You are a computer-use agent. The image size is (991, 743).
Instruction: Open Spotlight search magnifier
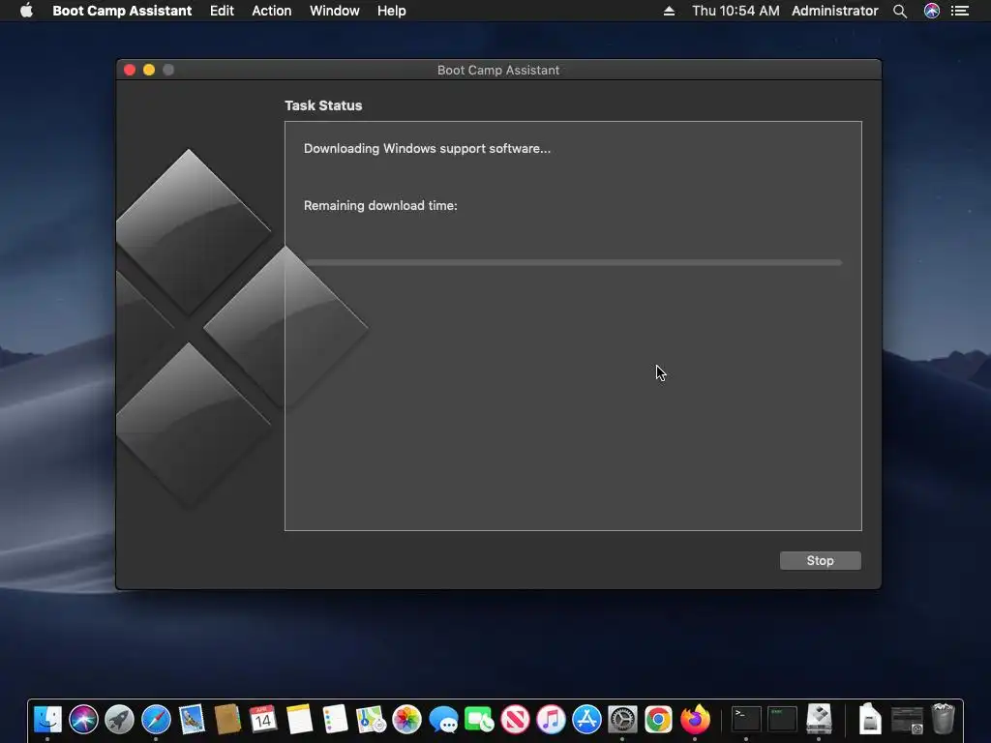[900, 11]
